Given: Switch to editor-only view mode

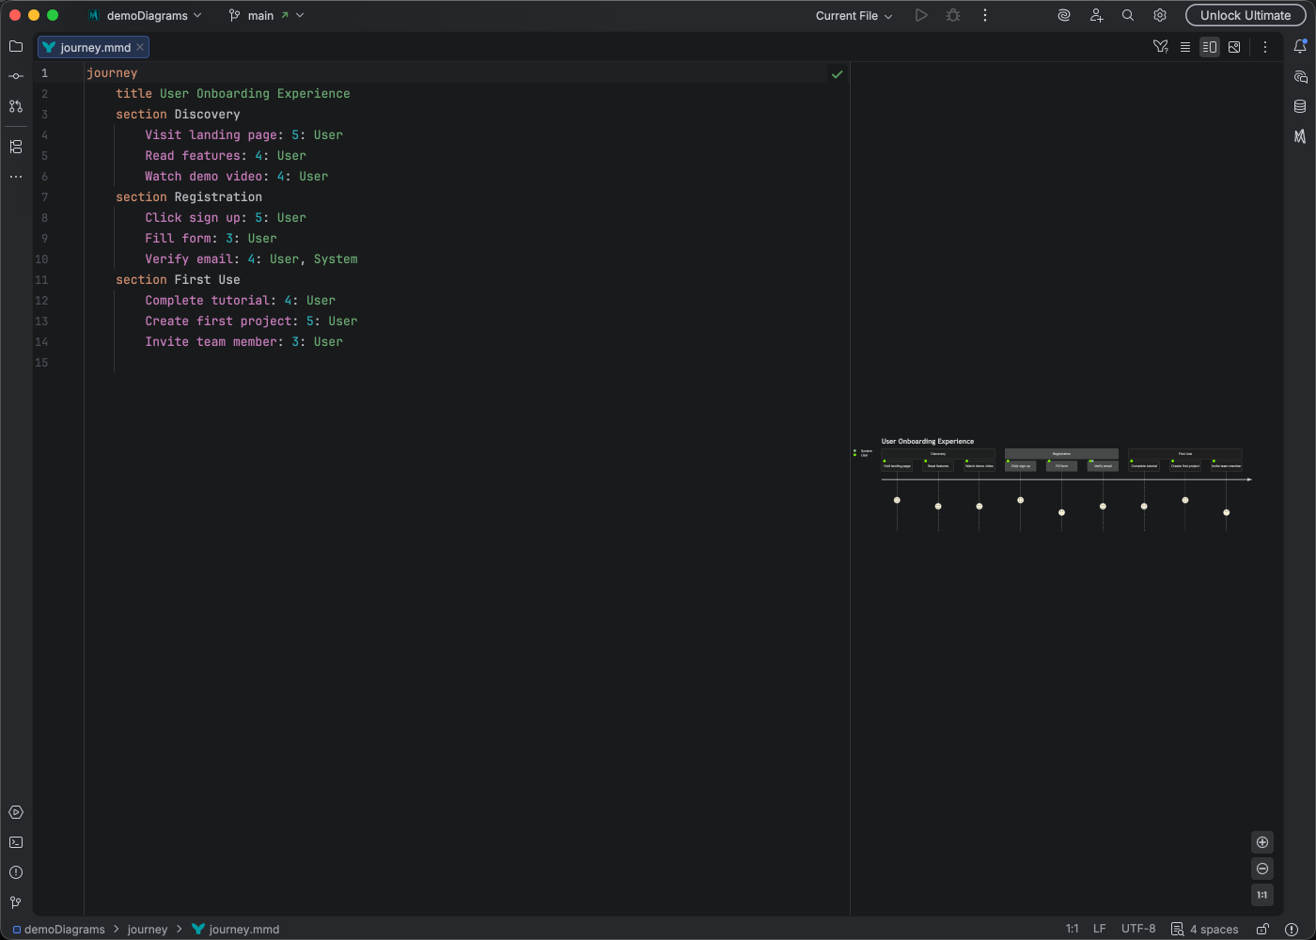Looking at the screenshot, I should pyautogui.click(x=1185, y=46).
